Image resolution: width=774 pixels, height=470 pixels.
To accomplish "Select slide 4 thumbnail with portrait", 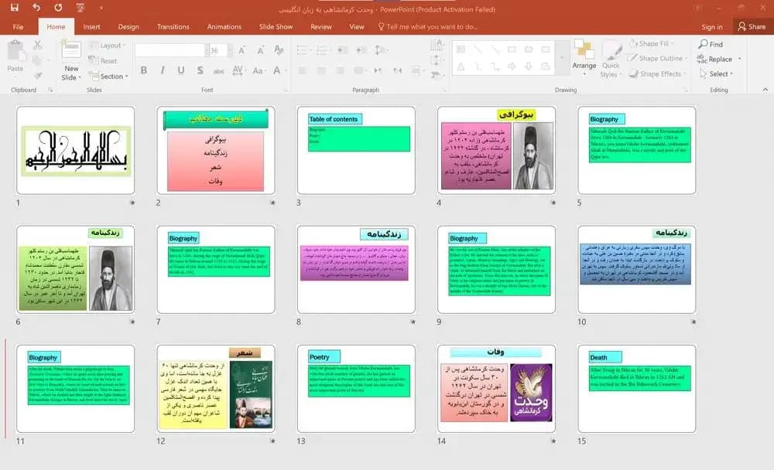I will click(x=497, y=150).
